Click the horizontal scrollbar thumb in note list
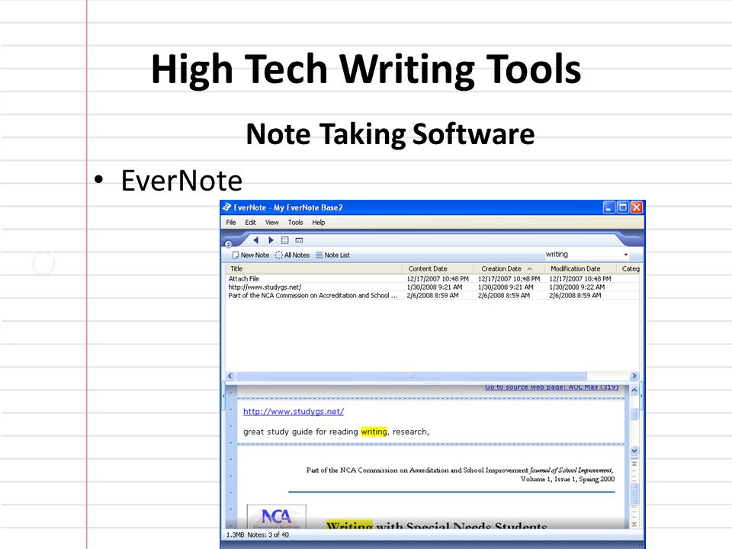732x549 pixels. [x=411, y=376]
